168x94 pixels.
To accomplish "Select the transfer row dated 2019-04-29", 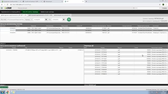I will [126, 50].
